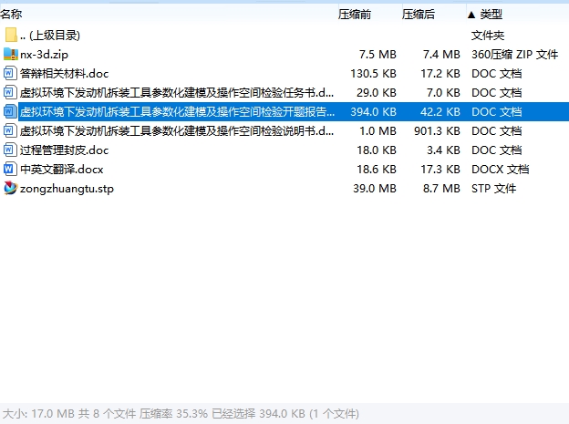This screenshot has width=569, height=424.
Task: Select the .. (上级目录) row
Action: click(50, 36)
